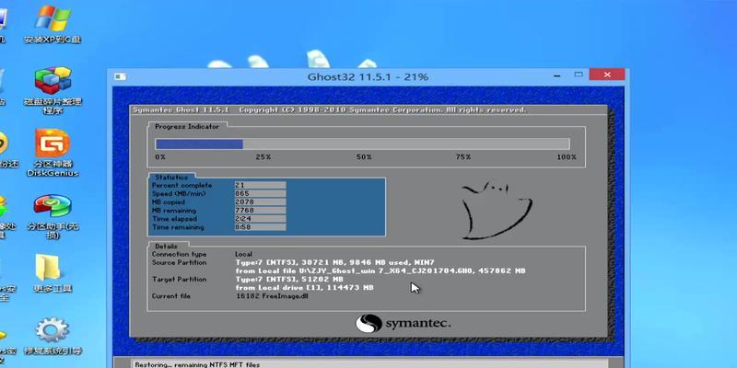Click the current file 16182 FreeImage.dll
The height and width of the screenshot is (368, 737).
[x=272, y=296]
